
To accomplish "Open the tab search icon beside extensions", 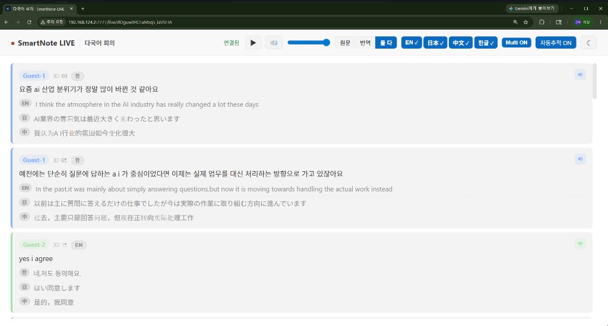I will (x=559, y=22).
